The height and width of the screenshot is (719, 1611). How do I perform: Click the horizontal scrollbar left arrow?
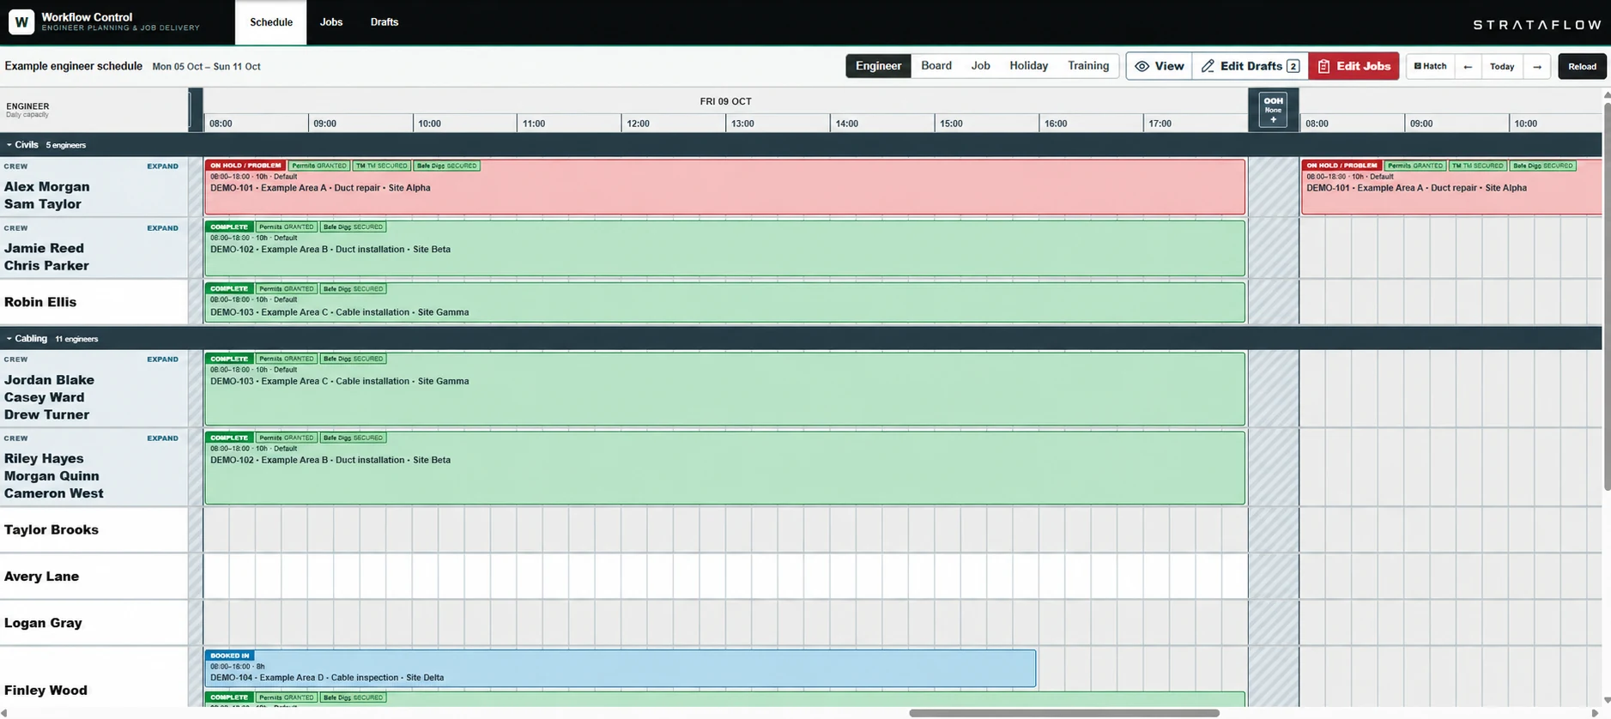point(4,713)
